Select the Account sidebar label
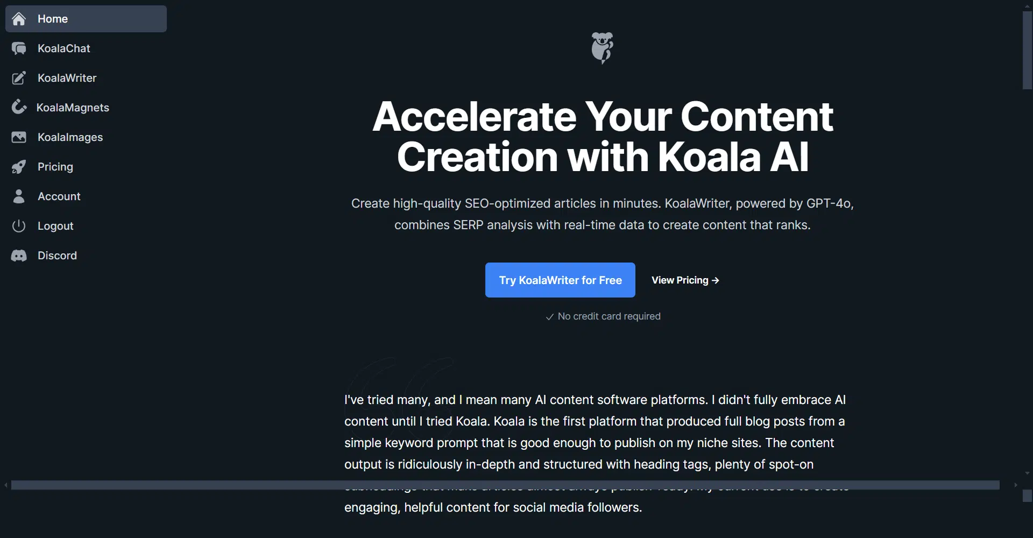 click(x=59, y=196)
